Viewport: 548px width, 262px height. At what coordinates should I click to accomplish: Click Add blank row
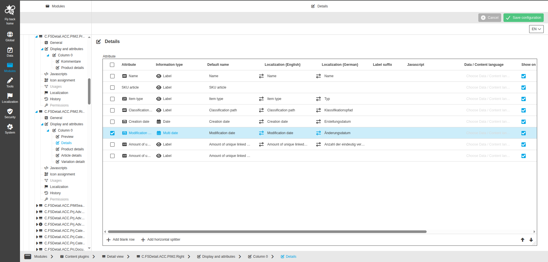pos(121,240)
